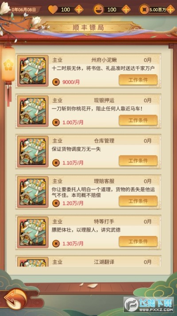Tap the smiley face mood icon
Screen dimensions: 177x316
pyautogui.click(x=99, y=9)
